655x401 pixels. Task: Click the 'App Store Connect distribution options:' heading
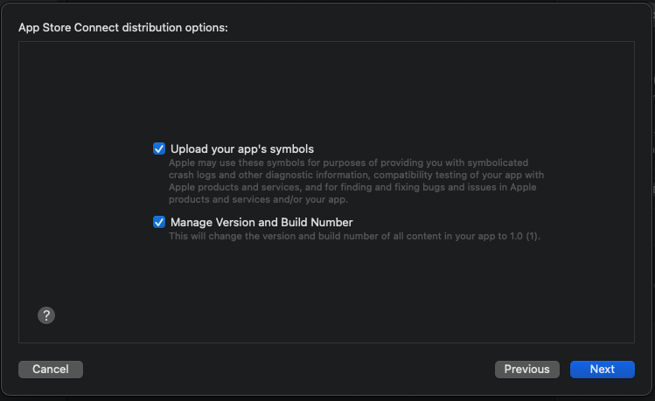123,28
